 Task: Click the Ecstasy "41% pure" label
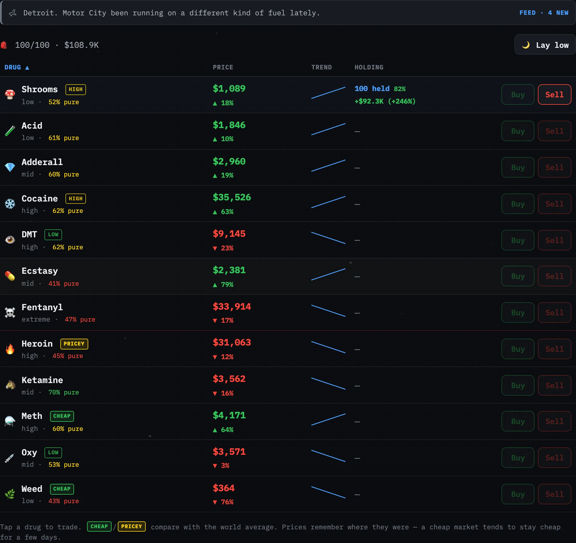[64, 284]
